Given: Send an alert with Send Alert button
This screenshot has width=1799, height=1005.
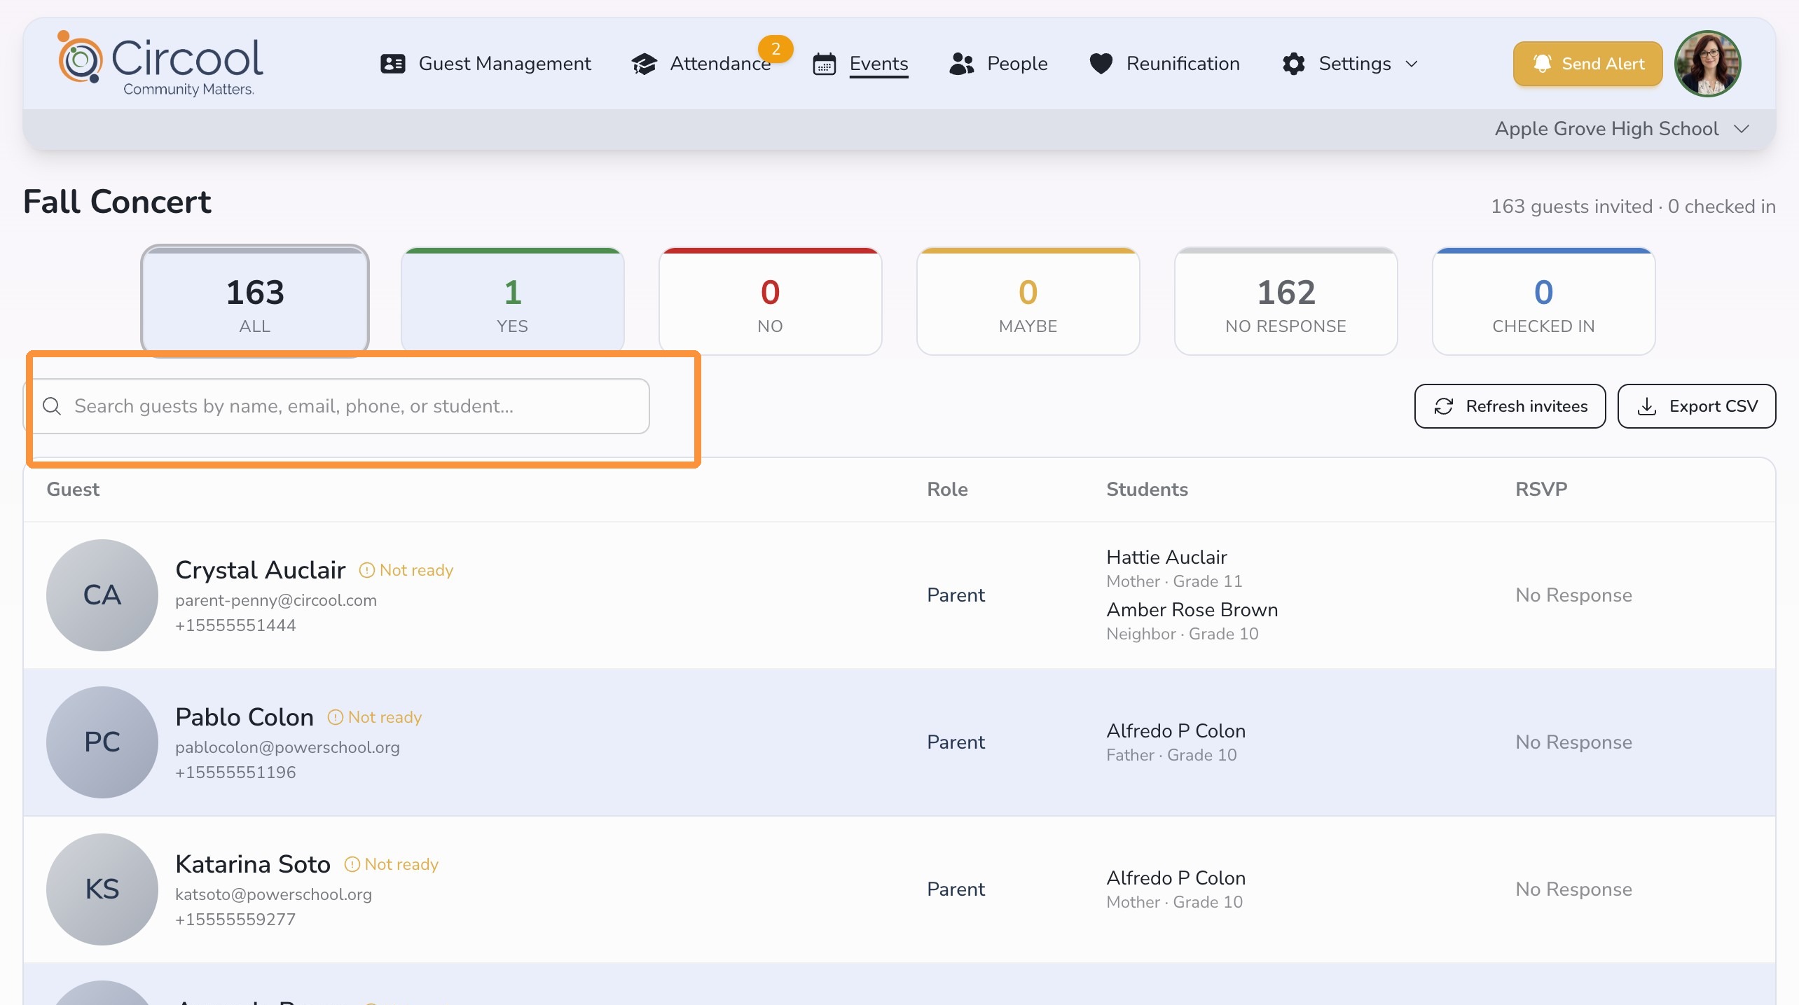Looking at the screenshot, I should tap(1587, 64).
